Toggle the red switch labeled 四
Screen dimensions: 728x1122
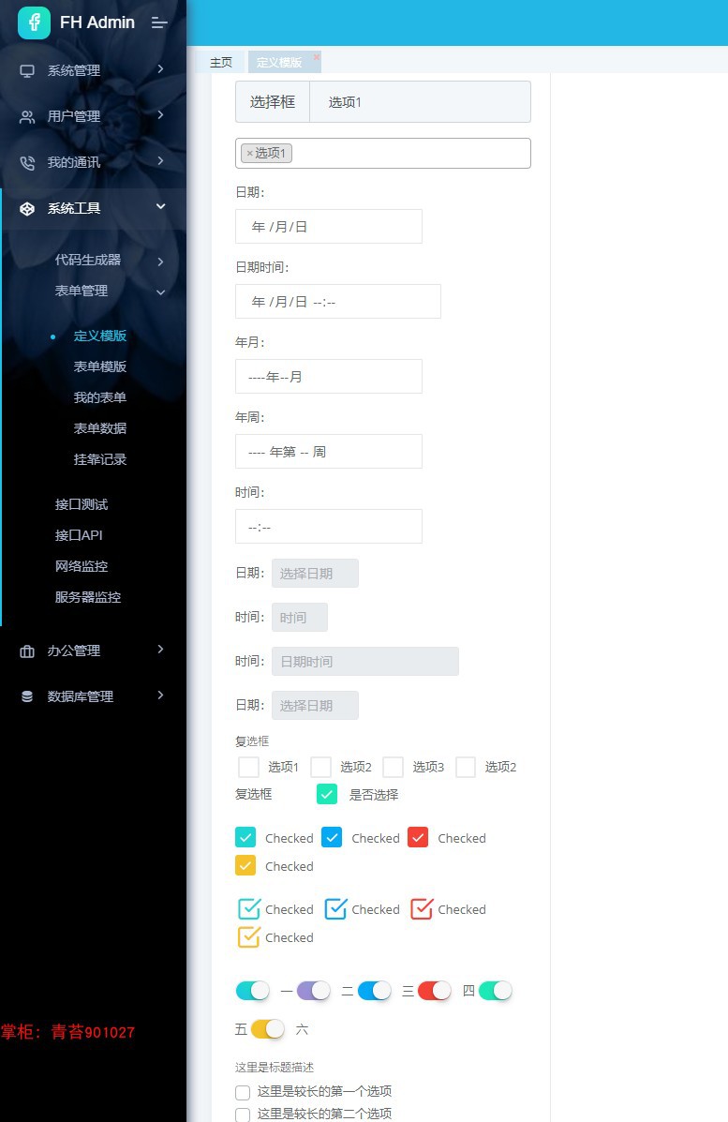[x=434, y=991]
